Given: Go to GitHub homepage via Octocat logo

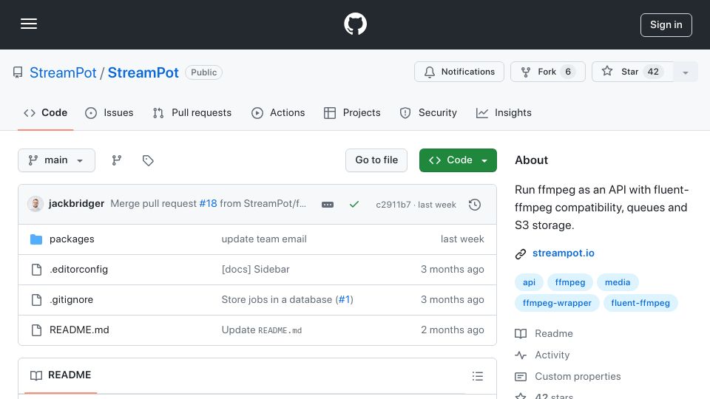Looking at the screenshot, I should pos(355,24).
